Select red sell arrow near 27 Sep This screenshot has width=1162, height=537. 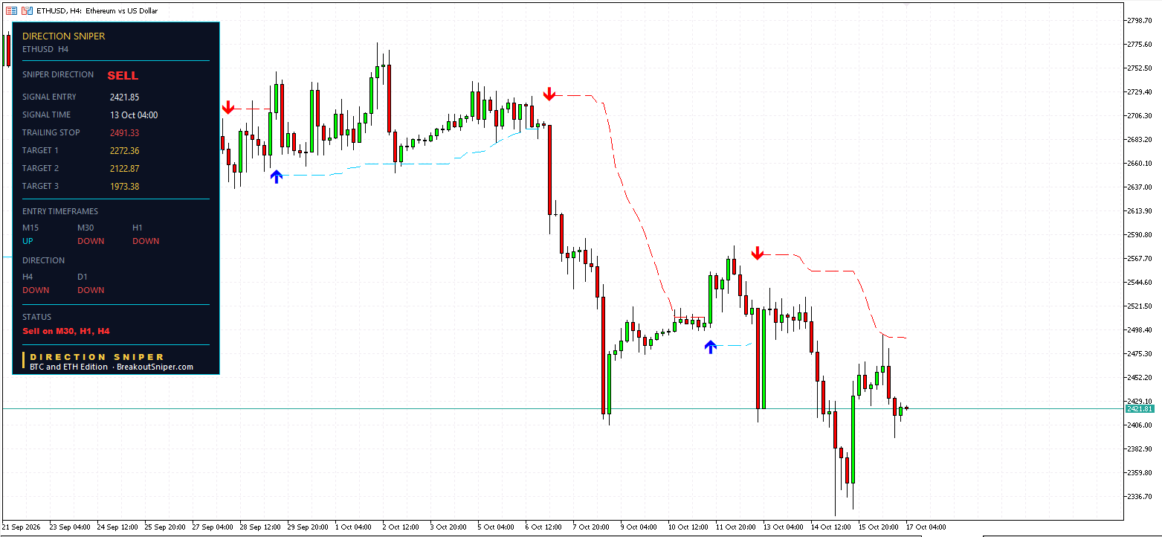tap(228, 107)
